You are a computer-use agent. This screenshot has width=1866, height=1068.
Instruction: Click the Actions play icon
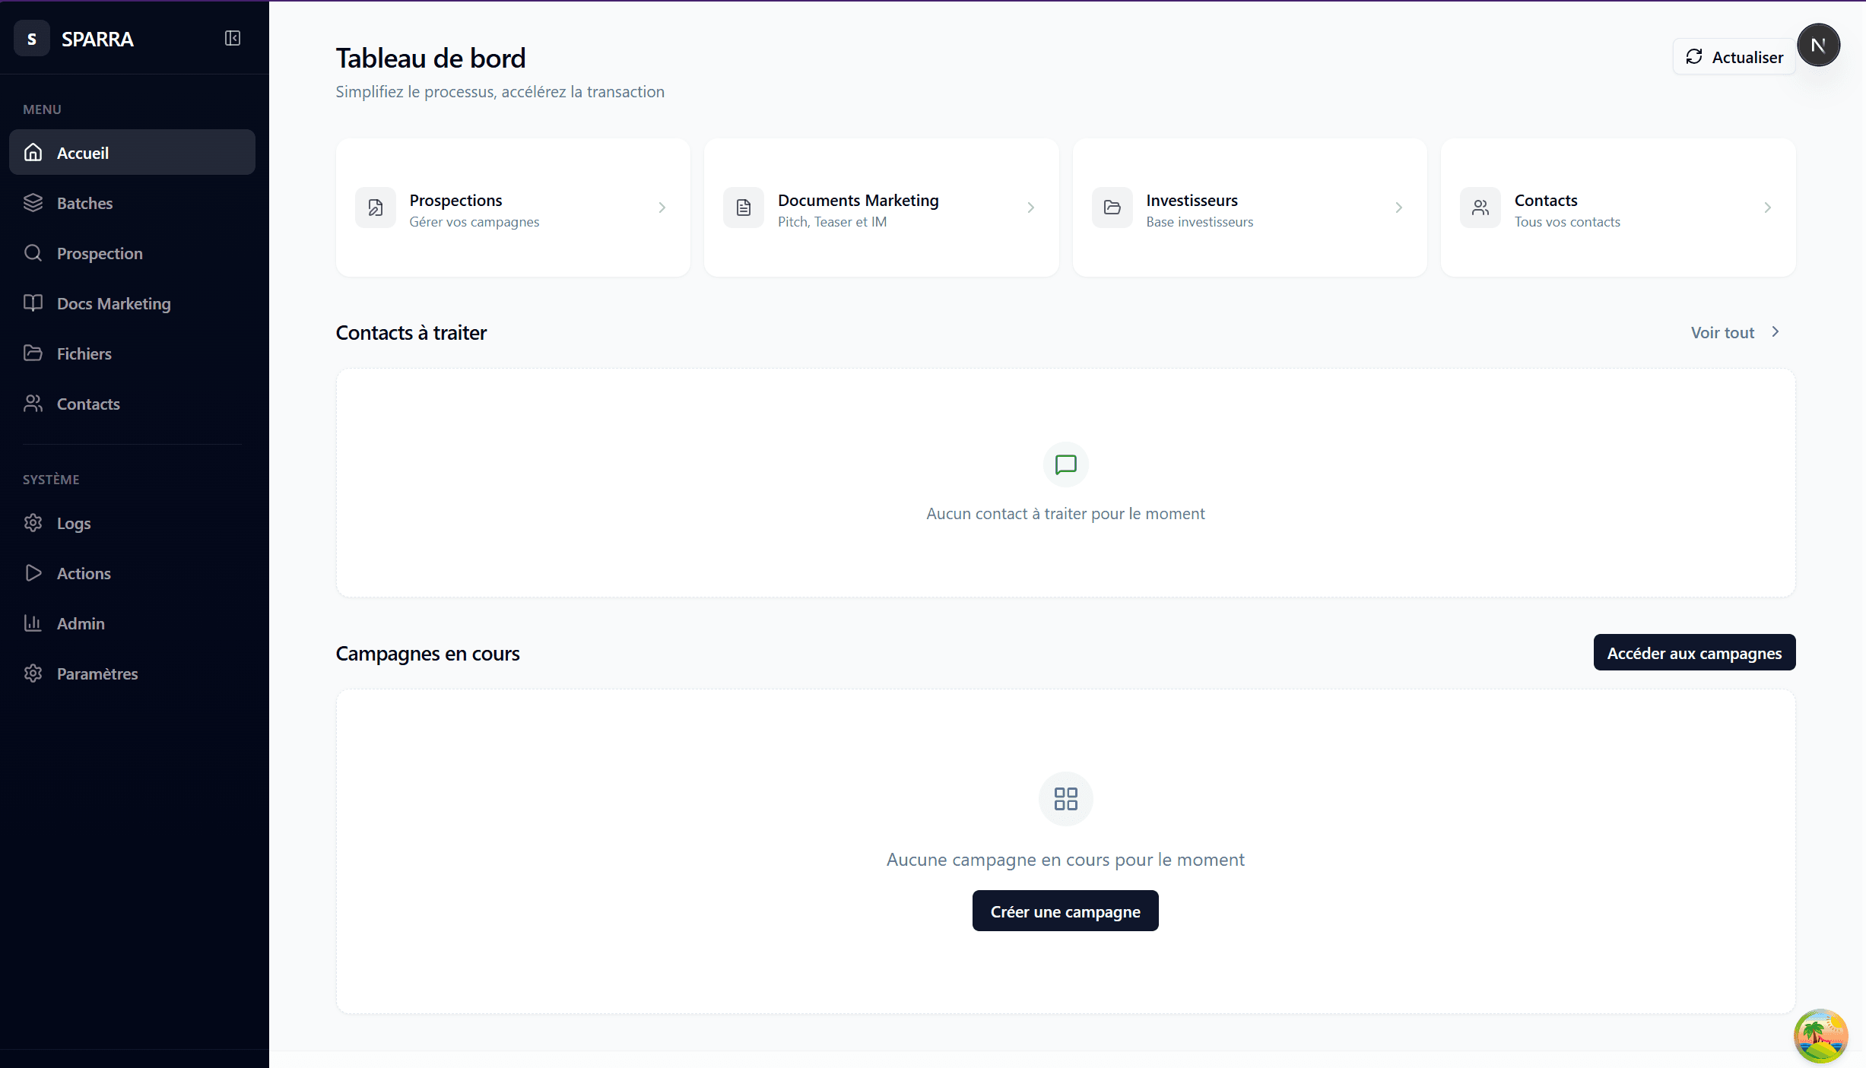(33, 573)
